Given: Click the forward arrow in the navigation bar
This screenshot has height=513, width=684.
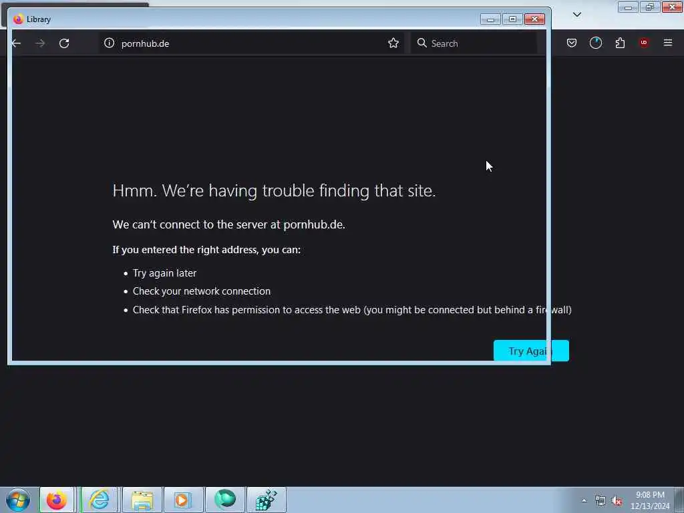Looking at the screenshot, I should [x=40, y=43].
